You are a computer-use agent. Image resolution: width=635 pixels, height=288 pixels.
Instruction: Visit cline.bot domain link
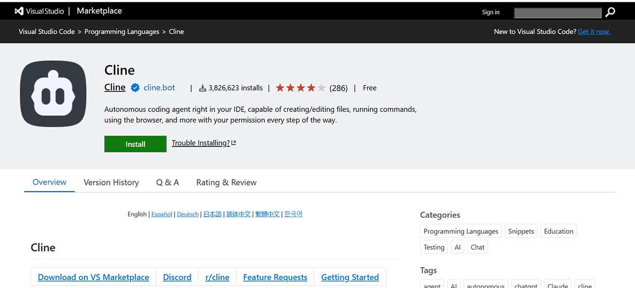click(x=159, y=88)
